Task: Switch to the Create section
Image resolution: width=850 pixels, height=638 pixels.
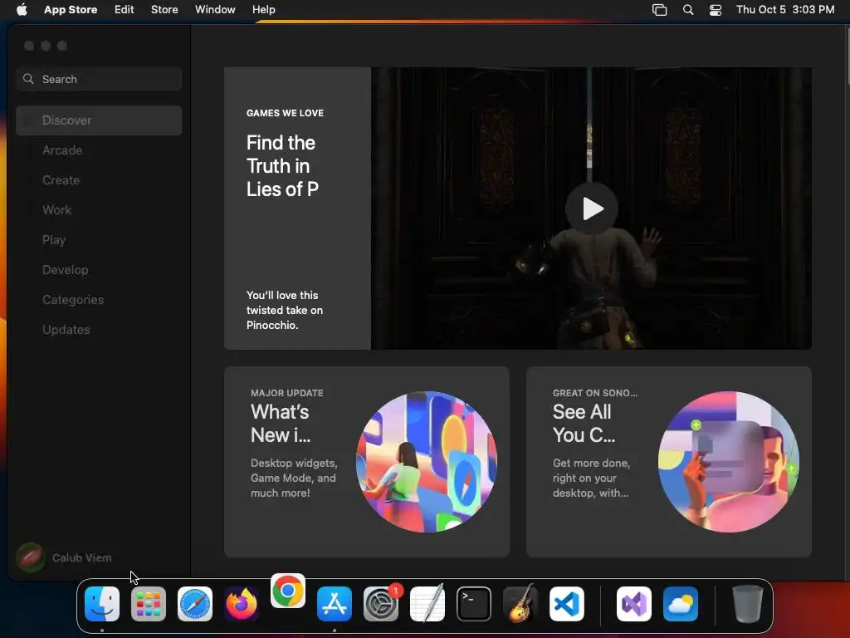Action: 99,180
